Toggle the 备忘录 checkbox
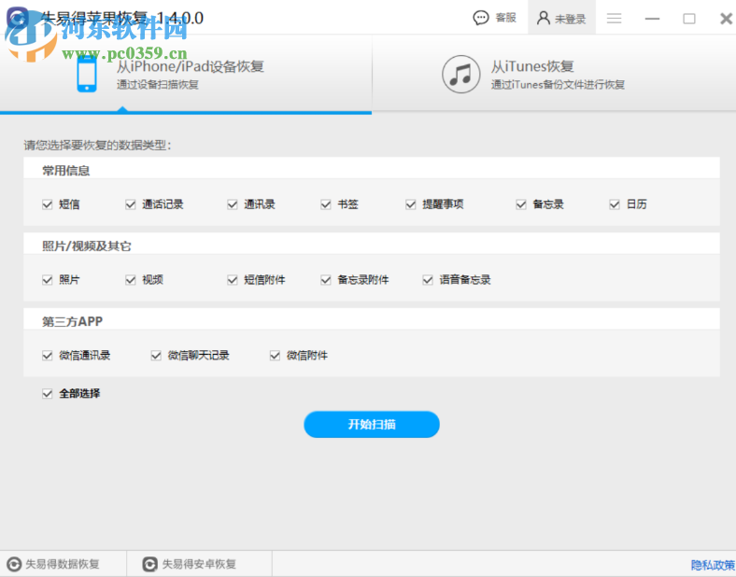 (x=521, y=204)
